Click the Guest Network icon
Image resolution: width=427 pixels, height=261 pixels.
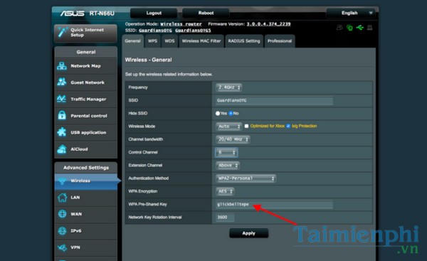click(62, 82)
